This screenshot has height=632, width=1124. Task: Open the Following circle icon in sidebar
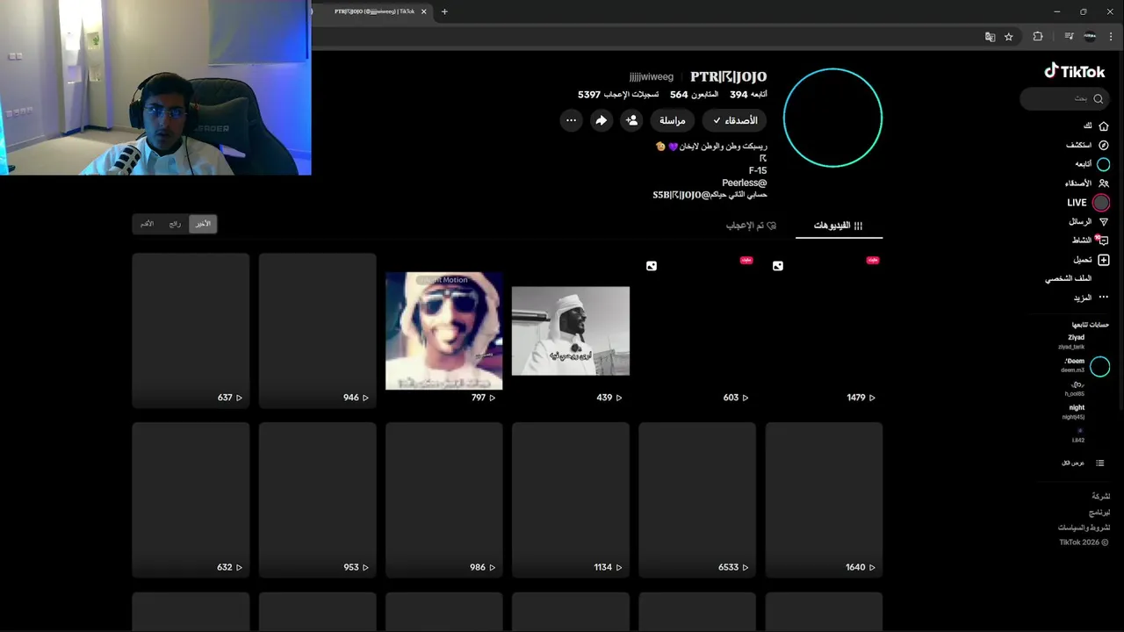point(1104,164)
